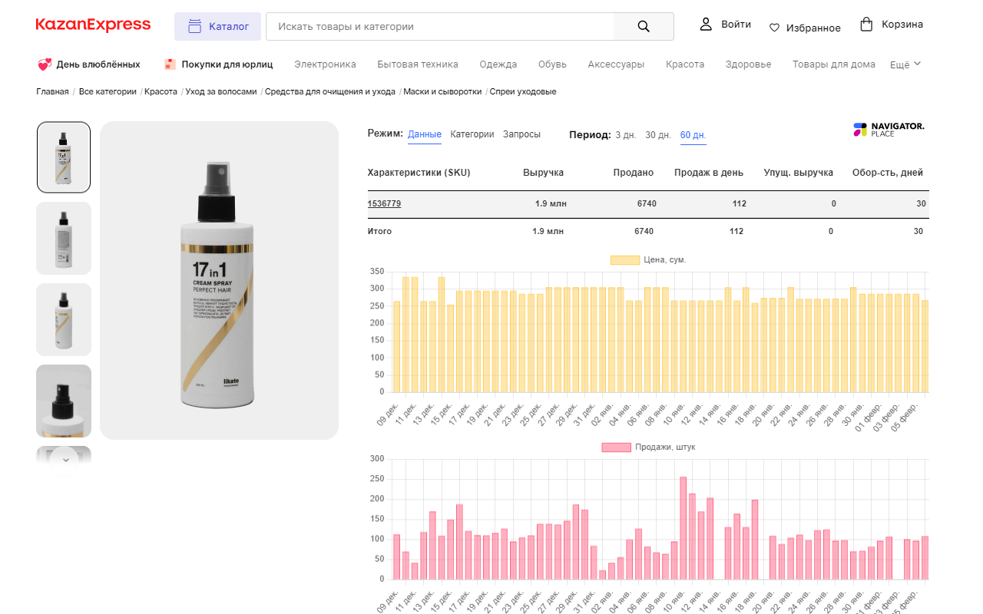
Task: Open the 'Электроника' category
Action: [325, 64]
